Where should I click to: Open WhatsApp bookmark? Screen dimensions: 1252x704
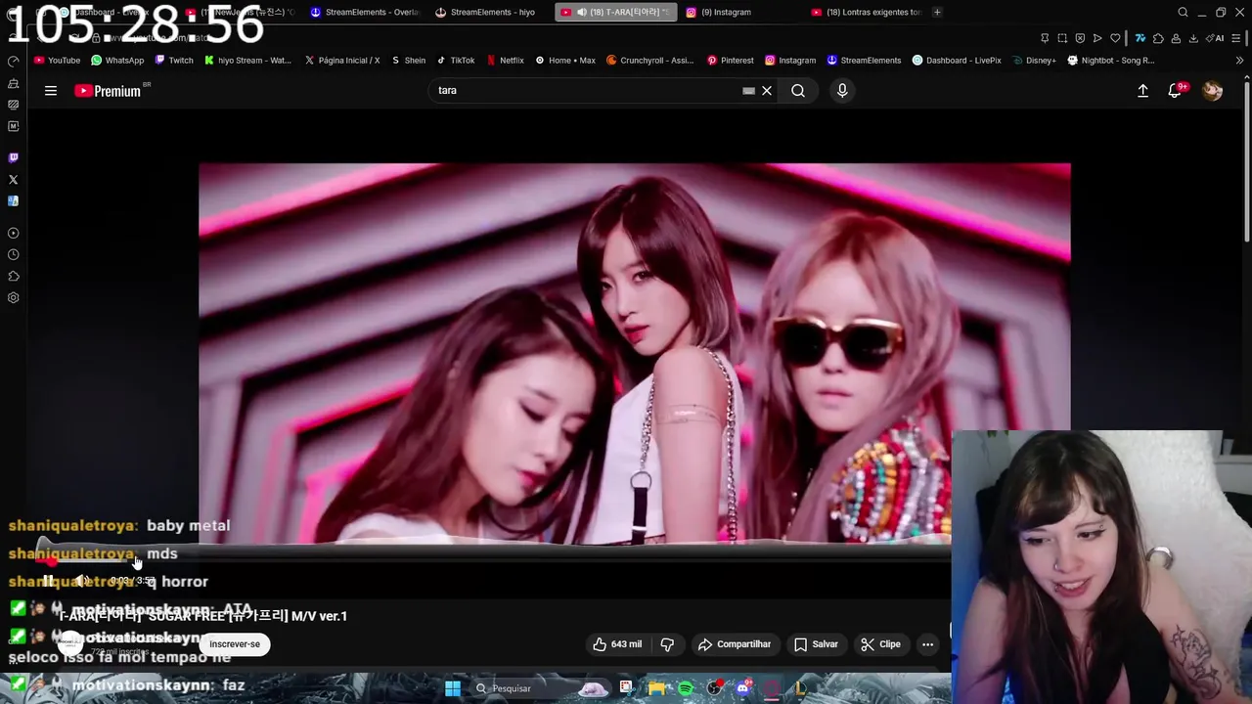click(117, 60)
